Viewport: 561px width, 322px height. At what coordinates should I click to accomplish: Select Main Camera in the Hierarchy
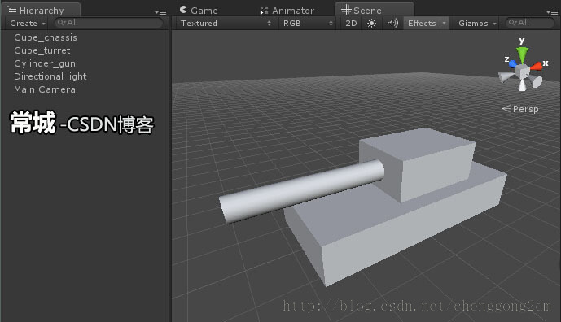45,89
